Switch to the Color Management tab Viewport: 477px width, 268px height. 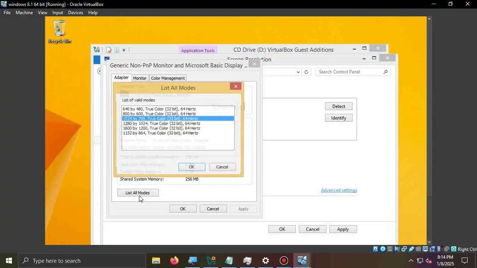168,78
